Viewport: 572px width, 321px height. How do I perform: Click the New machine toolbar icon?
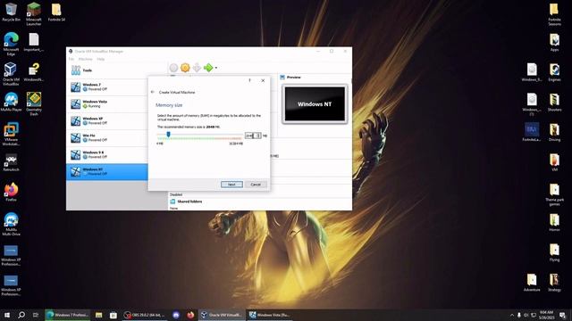(x=173, y=68)
